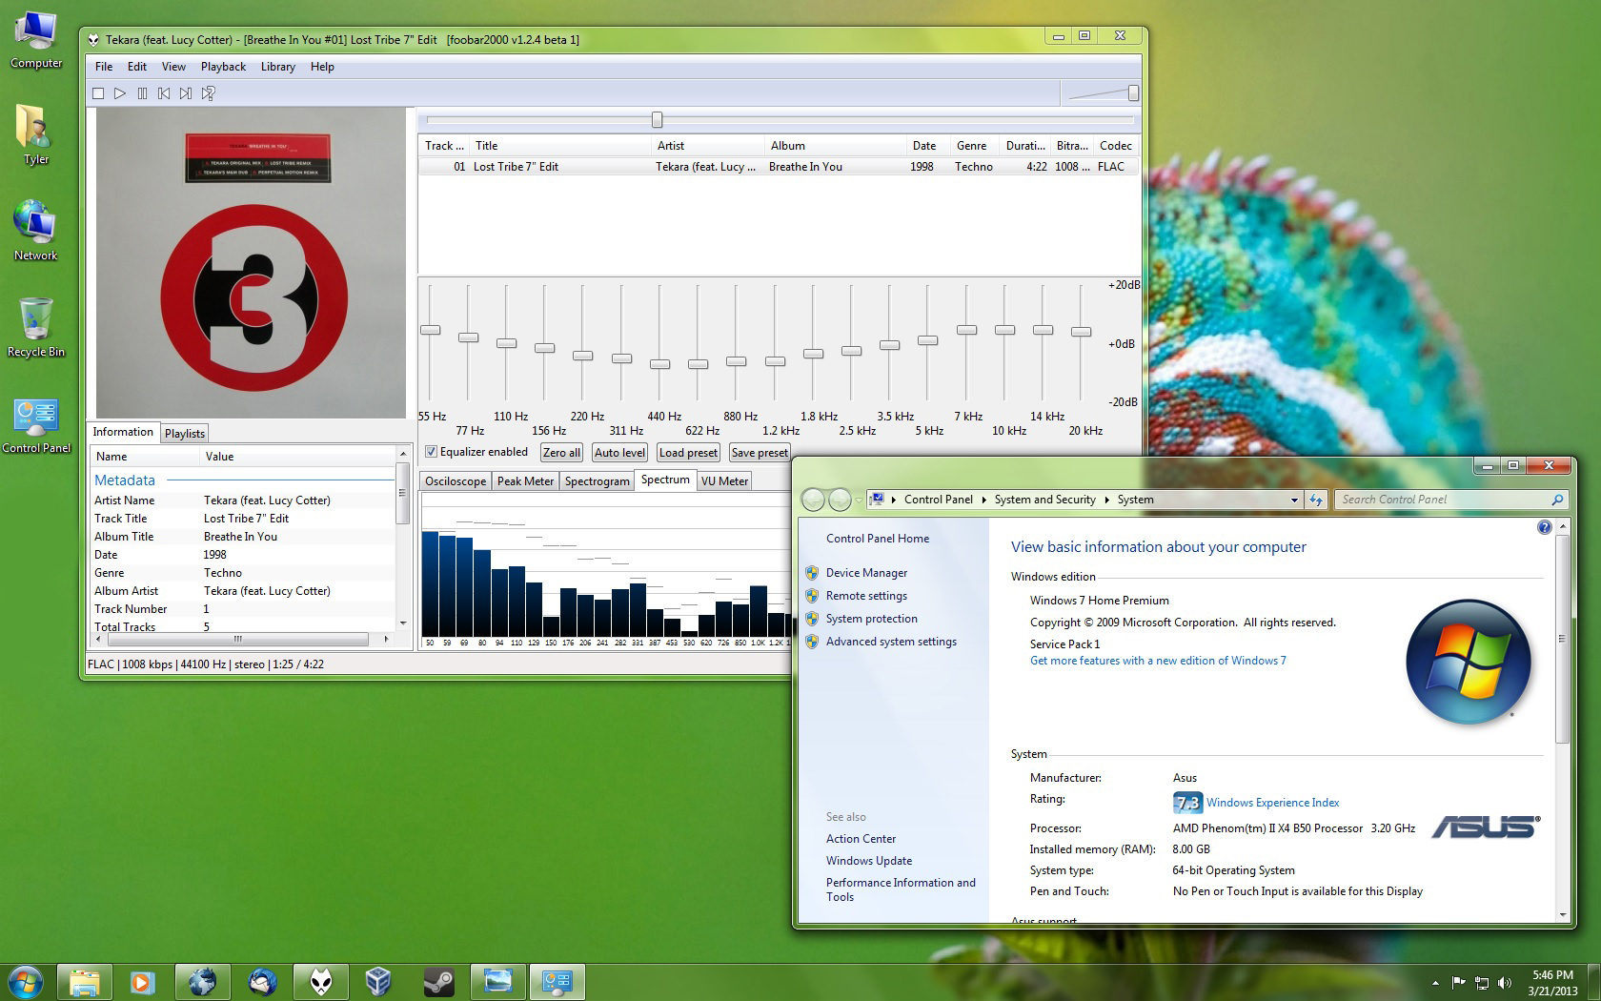Skip to the next track

tap(186, 93)
